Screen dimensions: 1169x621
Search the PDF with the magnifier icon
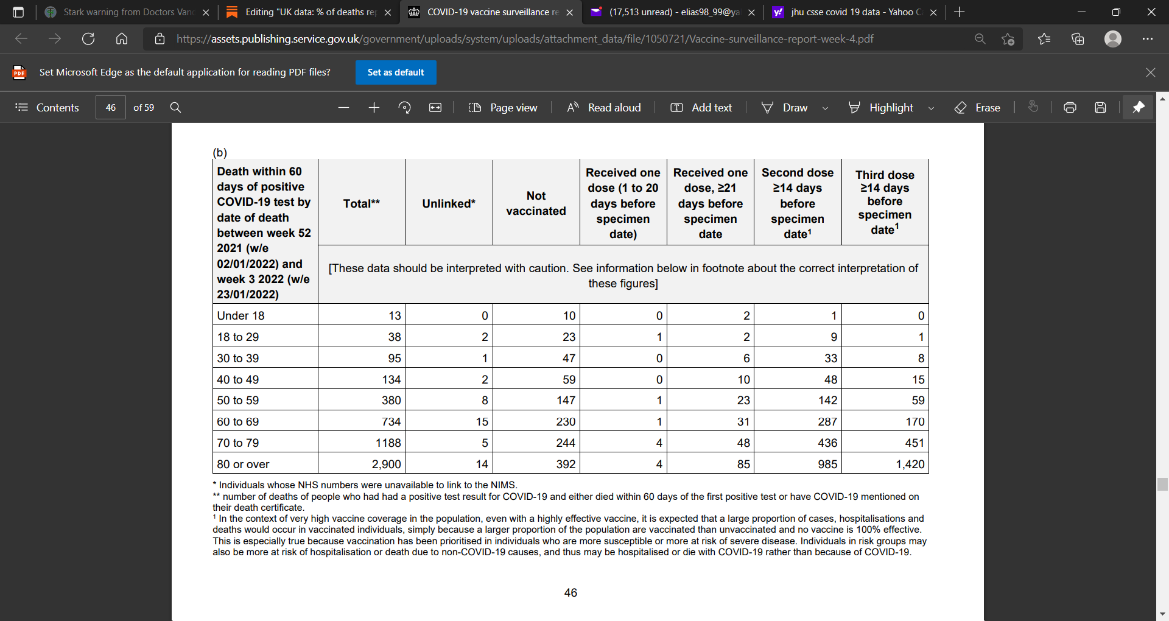click(x=175, y=108)
